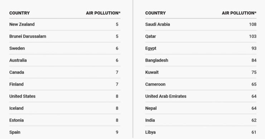Click the Kuwait country name
This screenshot has height=139, width=265.
point(152,72)
